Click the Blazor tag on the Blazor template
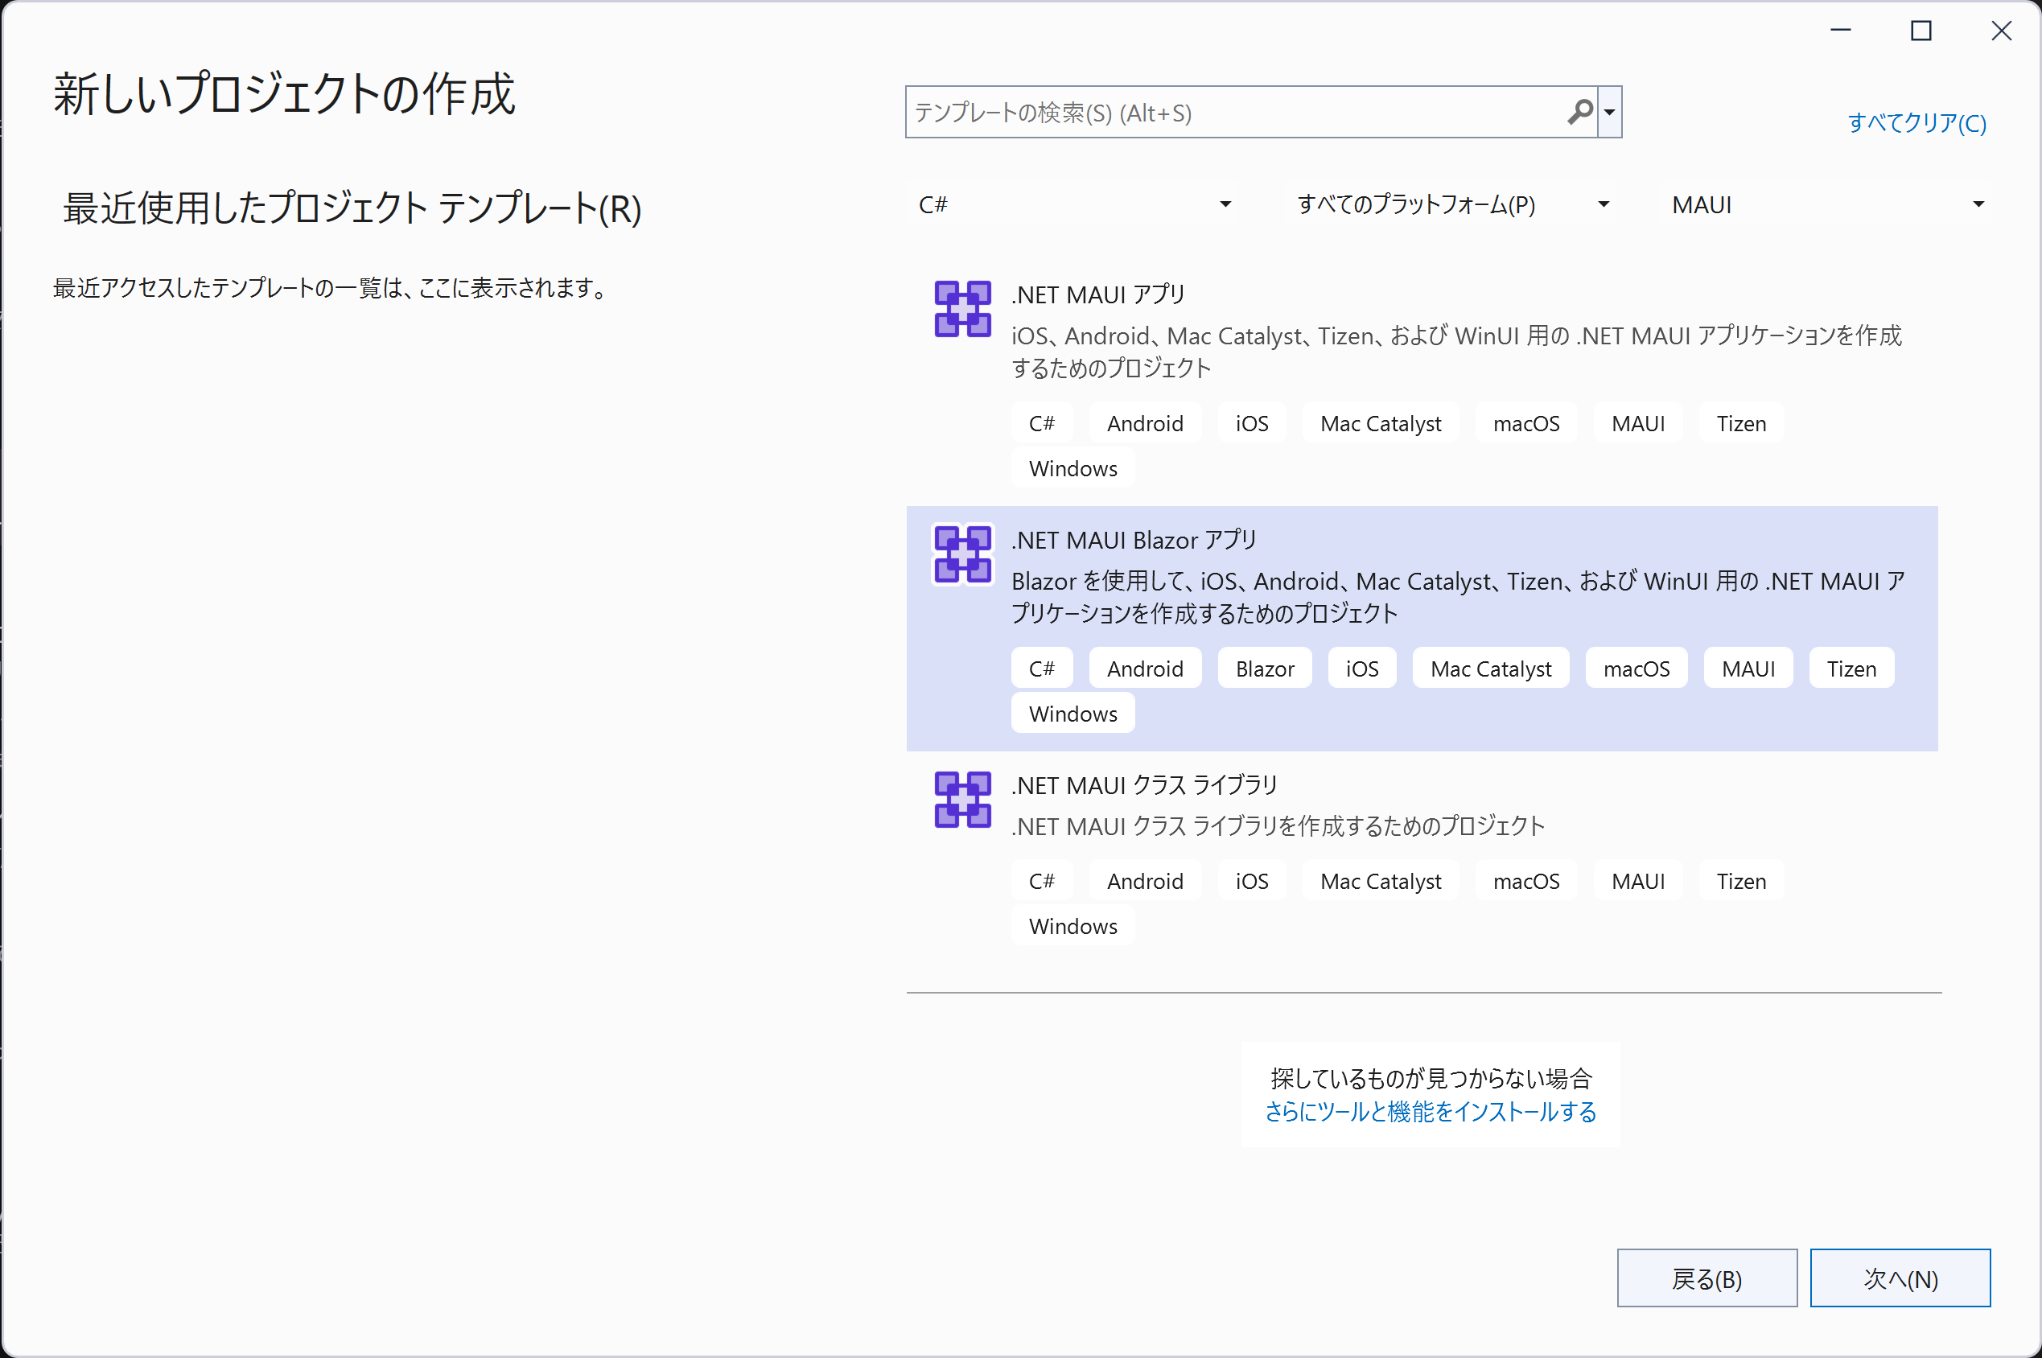 (x=1264, y=669)
